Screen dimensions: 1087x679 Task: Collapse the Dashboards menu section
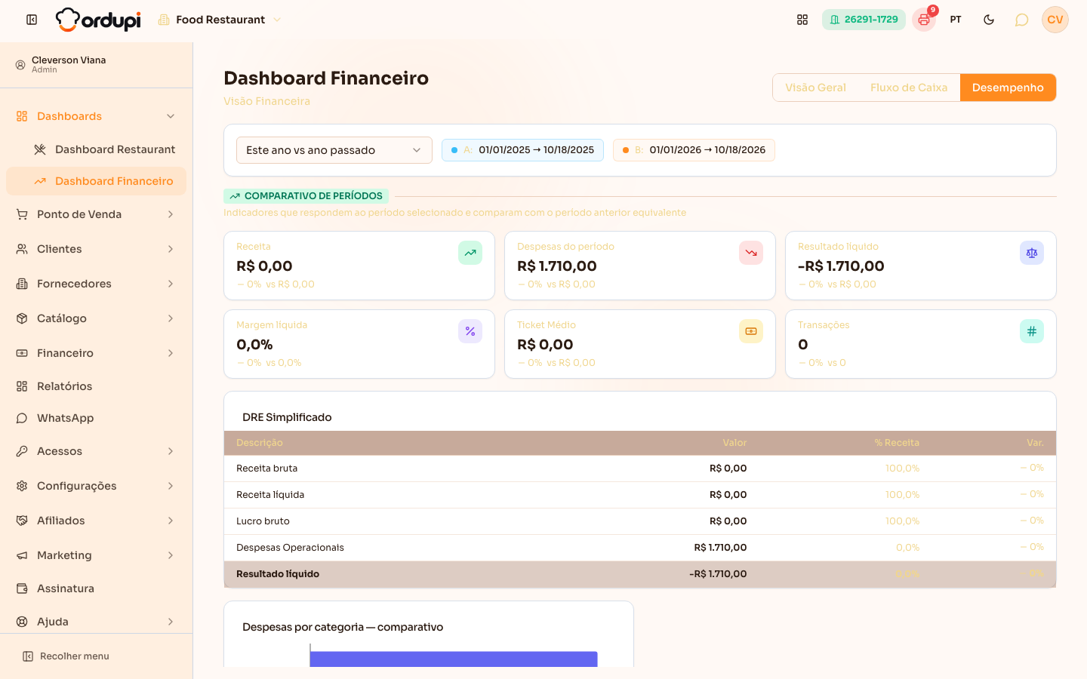point(96,116)
